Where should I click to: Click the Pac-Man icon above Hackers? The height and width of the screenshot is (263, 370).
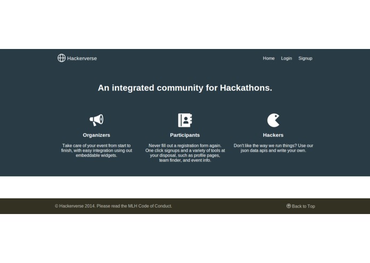coord(273,120)
